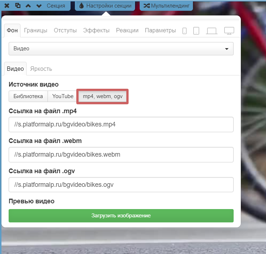This screenshot has height=254, width=266.
Task: Open the Мультилендинг button
Action: pos(166,6)
